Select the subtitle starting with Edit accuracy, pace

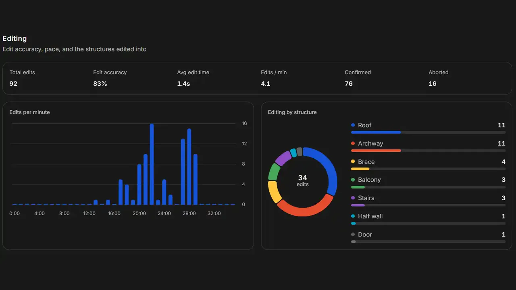point(75,49)
